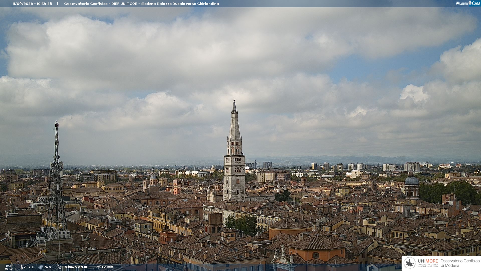Image resolution: width=481 pixels, height=271 pixels.
Task: Click the 11/09/2026 date and time stamp
Action: pyautogui.click(x=32, y=4)
